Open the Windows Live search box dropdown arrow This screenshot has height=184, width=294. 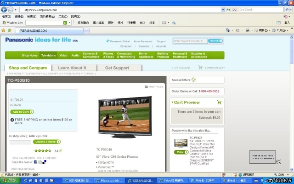(x=69, y=23)
